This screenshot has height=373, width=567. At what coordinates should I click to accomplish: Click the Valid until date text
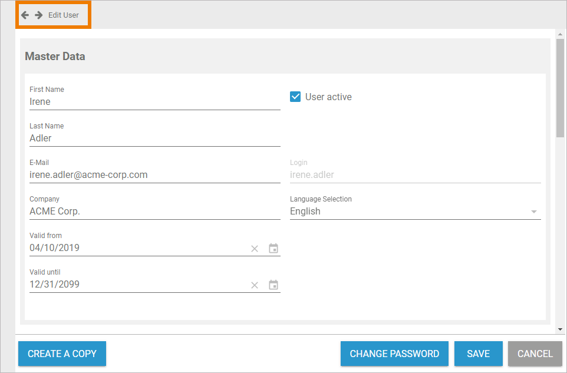point(55,285)
